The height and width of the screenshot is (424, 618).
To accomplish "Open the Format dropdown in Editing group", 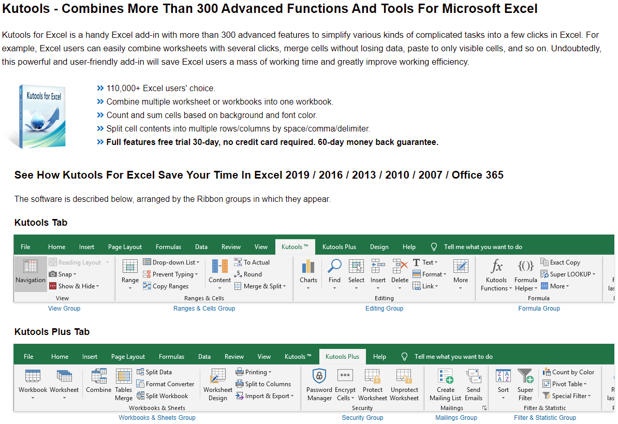I will point(430,274).
